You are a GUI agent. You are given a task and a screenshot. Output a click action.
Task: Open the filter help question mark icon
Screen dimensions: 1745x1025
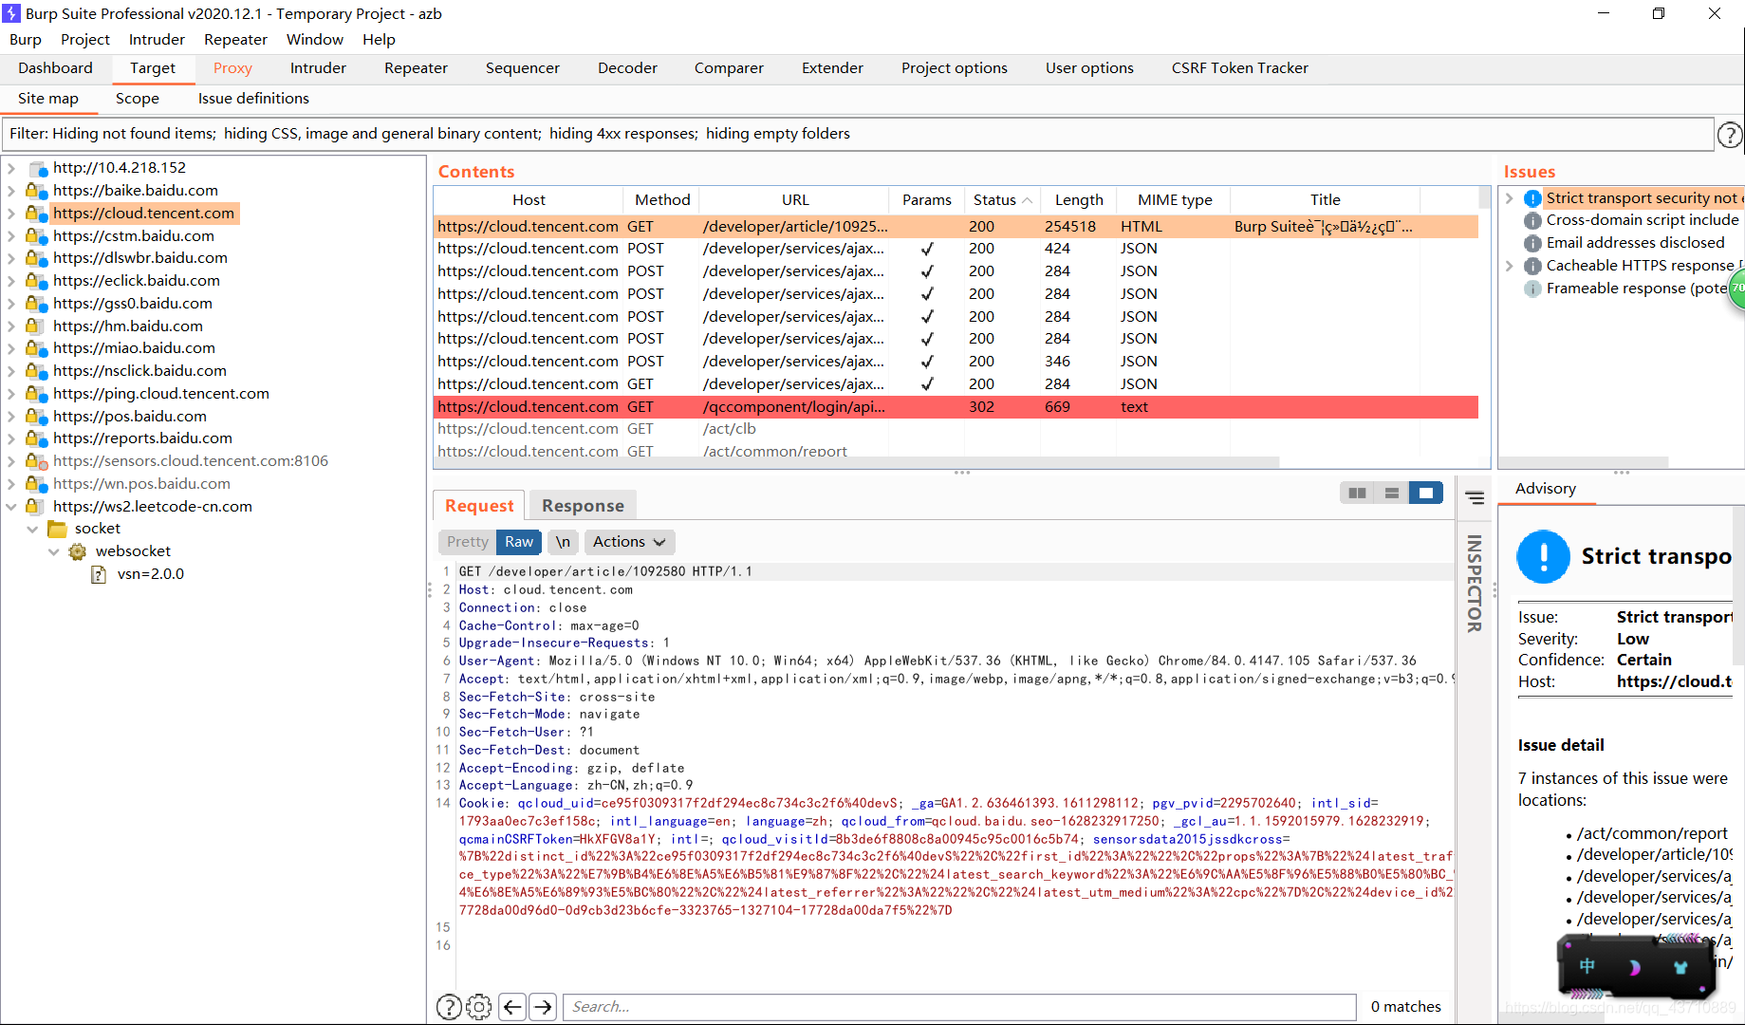click(1730, 135)
